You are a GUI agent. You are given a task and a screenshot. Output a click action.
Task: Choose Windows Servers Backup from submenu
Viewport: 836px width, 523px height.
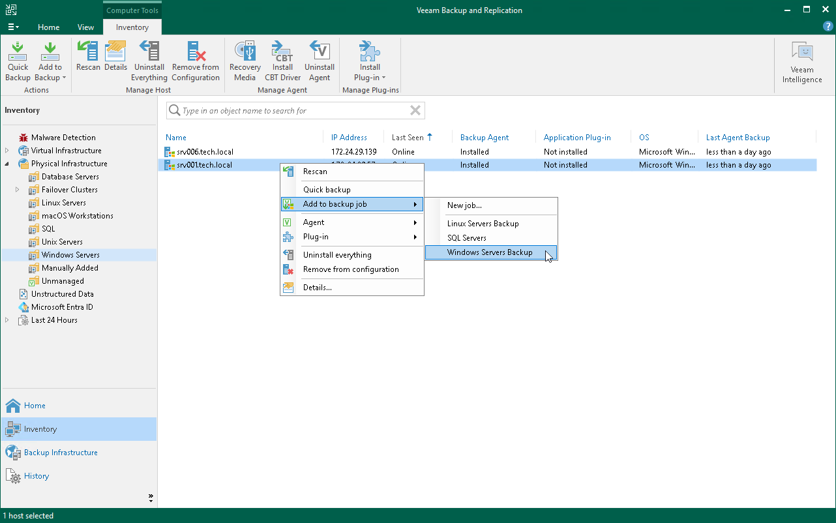coord(490,252)
